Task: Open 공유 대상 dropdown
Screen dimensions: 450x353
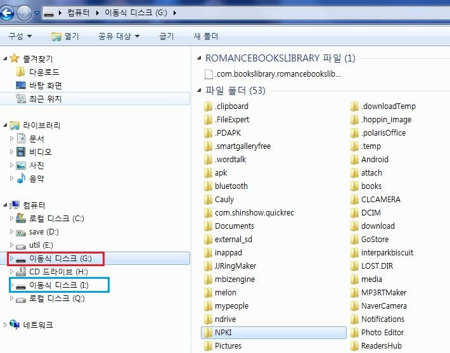Action: (x=119, y=36)
